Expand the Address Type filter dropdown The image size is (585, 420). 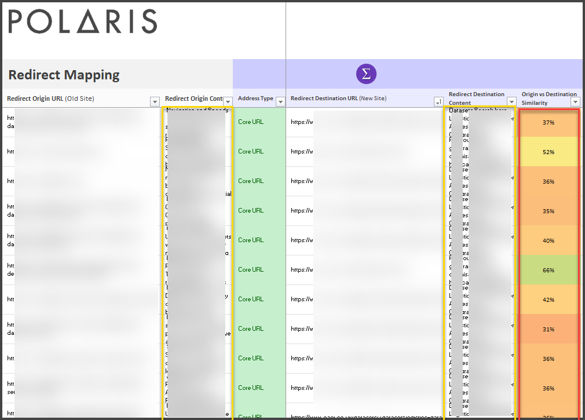tap(280, 102)
